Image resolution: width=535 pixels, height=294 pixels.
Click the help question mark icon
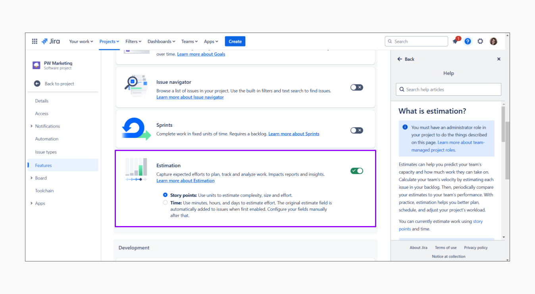[x=468, y=41]
